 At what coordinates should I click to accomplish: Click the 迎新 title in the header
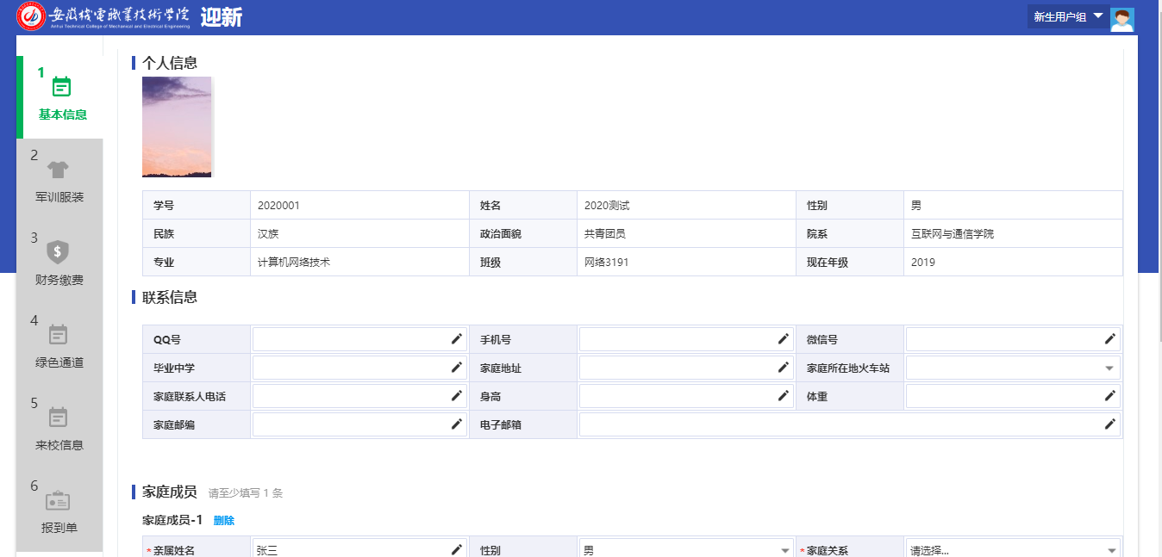[x=222, y=16]
